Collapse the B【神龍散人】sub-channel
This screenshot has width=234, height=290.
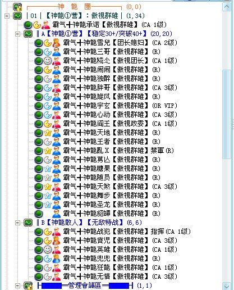tap(17, 223)
